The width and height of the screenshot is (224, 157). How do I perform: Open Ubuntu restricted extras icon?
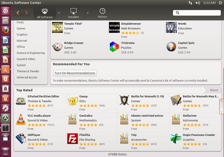124,119
